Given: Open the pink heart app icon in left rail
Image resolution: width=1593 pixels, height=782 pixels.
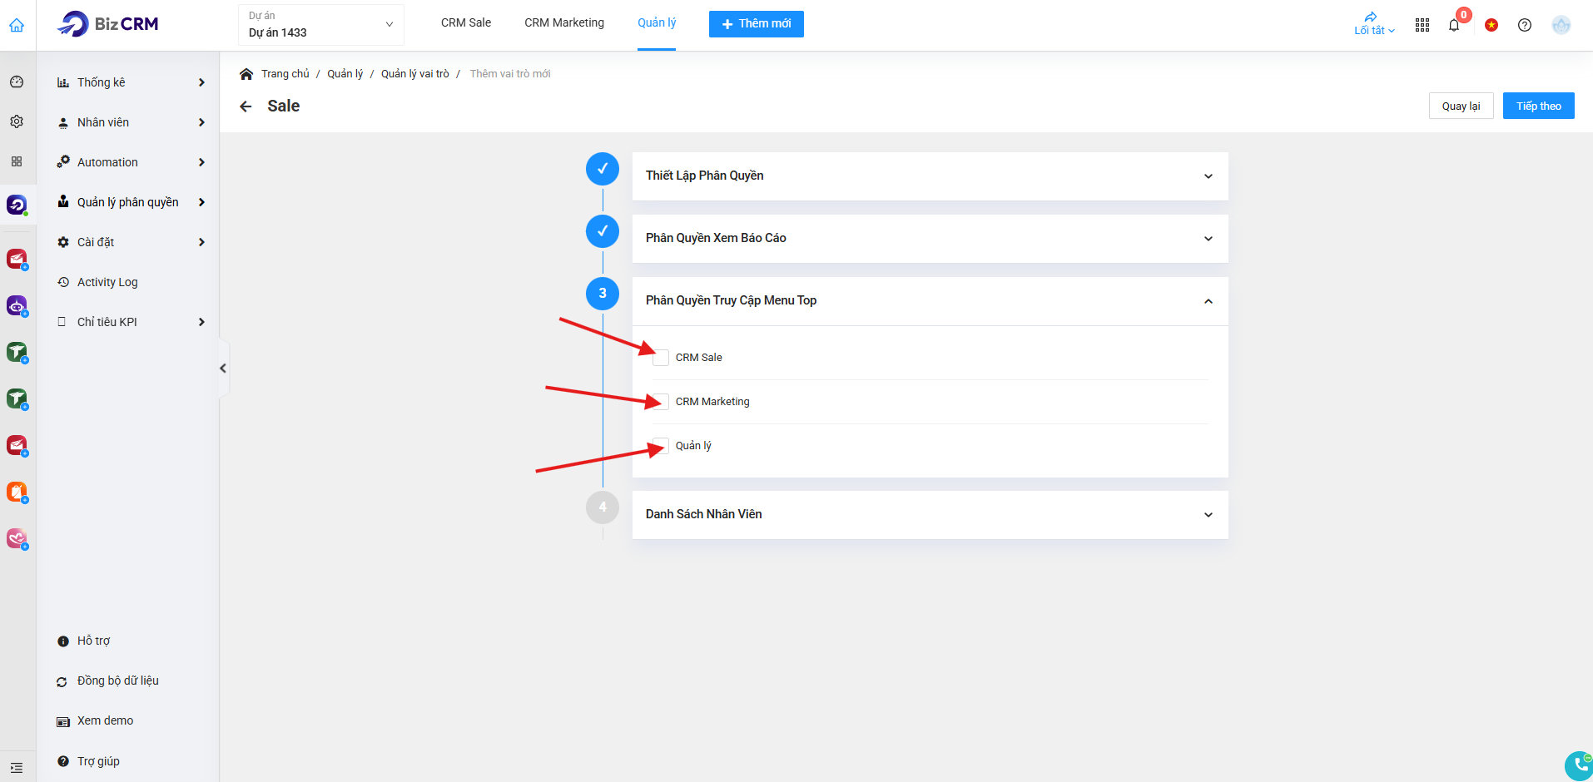Looking at the screenshot, I should coord(17,538).
